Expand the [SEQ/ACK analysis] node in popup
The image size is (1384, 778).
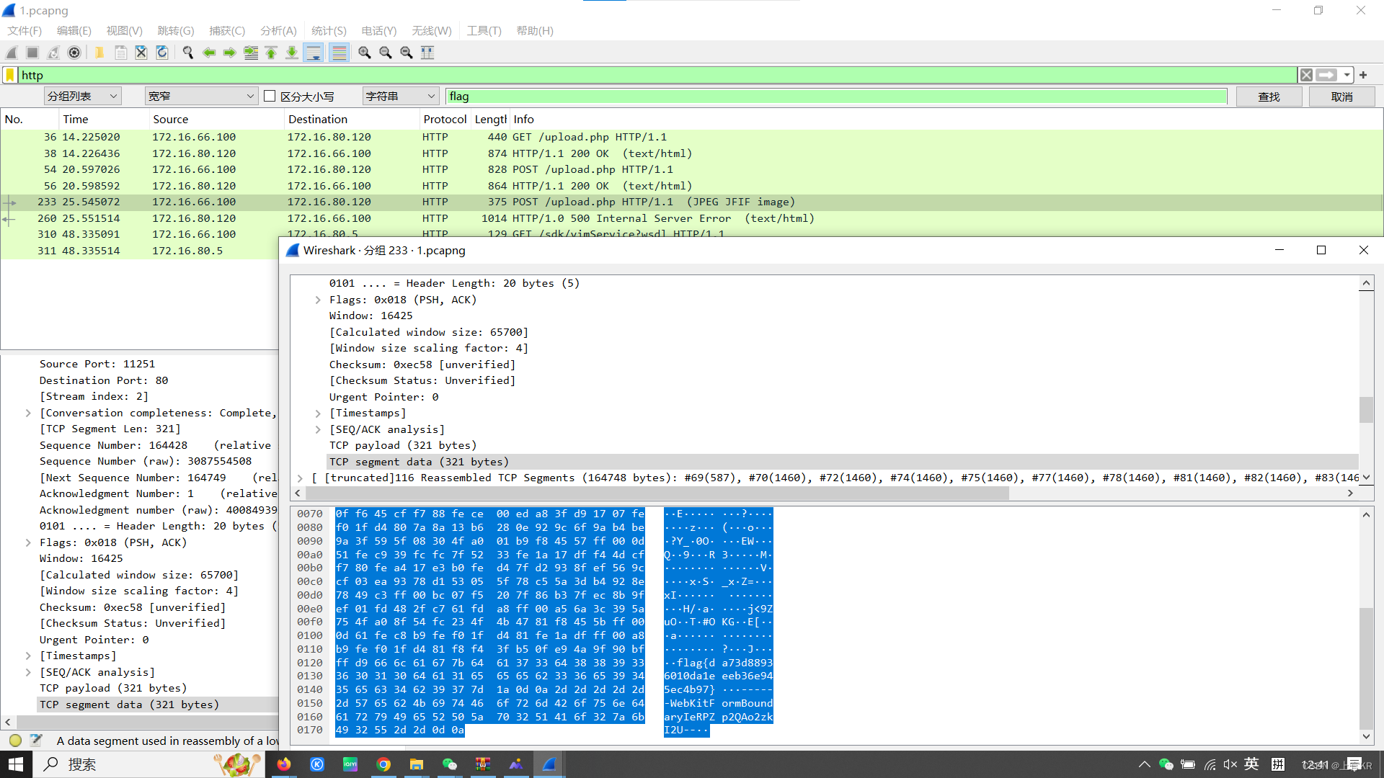point(318,429)
